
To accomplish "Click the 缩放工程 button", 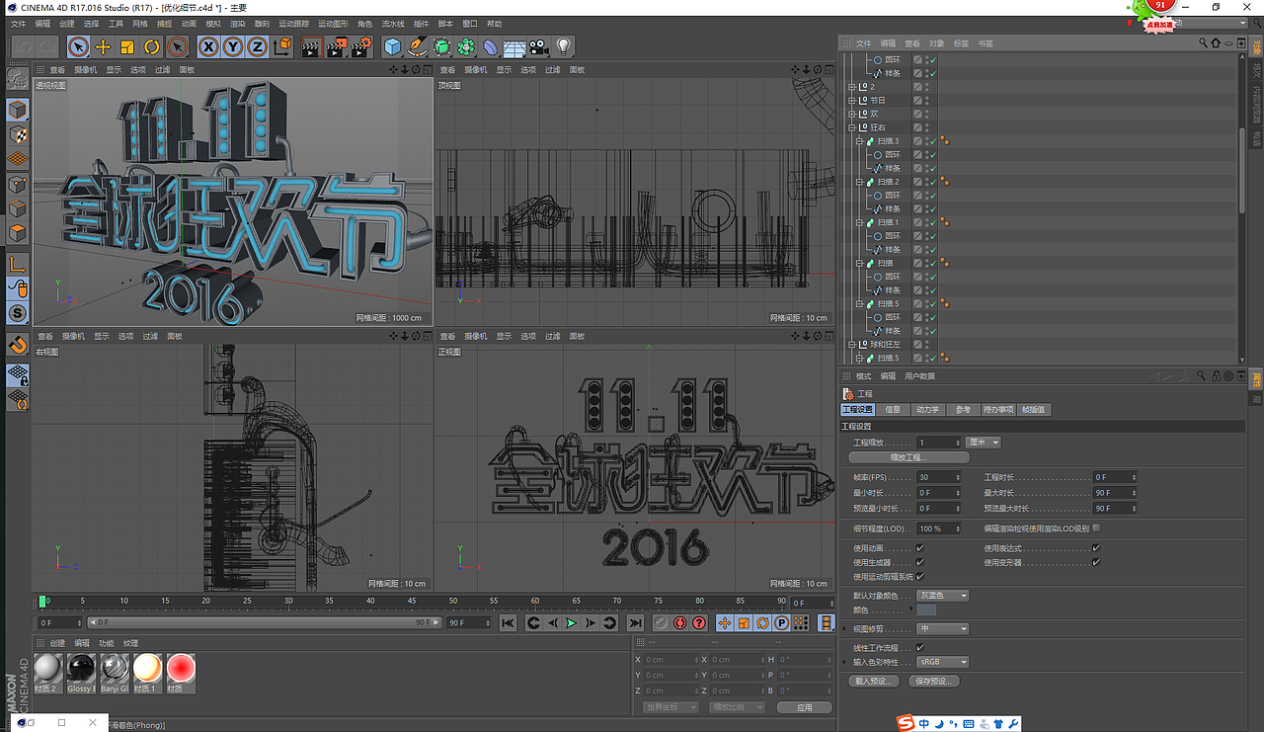I will tap(909, 457).
